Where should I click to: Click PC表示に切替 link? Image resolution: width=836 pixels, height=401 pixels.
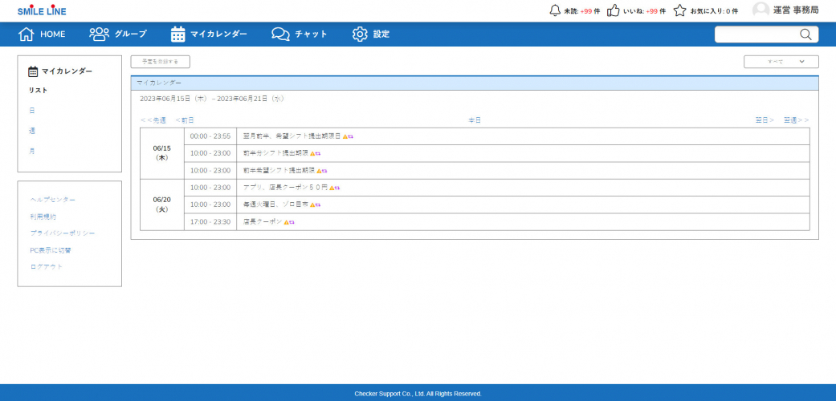point(51,249)
